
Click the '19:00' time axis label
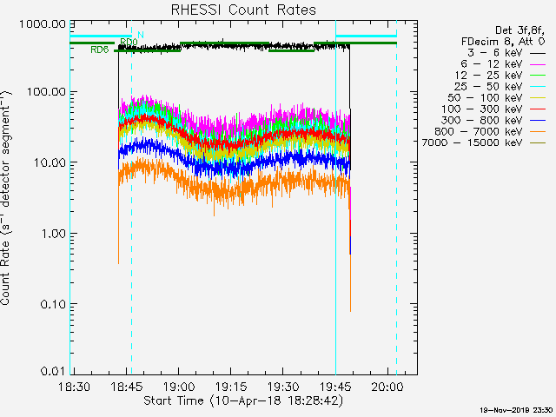[179, 387]
